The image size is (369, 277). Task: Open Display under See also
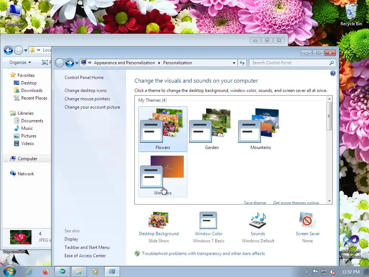[71, 239]
